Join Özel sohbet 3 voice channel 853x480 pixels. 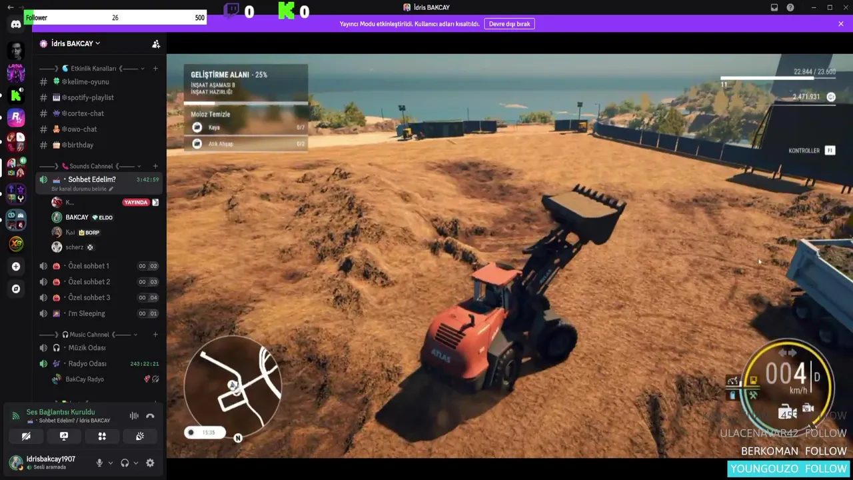[x=99, y=298]
